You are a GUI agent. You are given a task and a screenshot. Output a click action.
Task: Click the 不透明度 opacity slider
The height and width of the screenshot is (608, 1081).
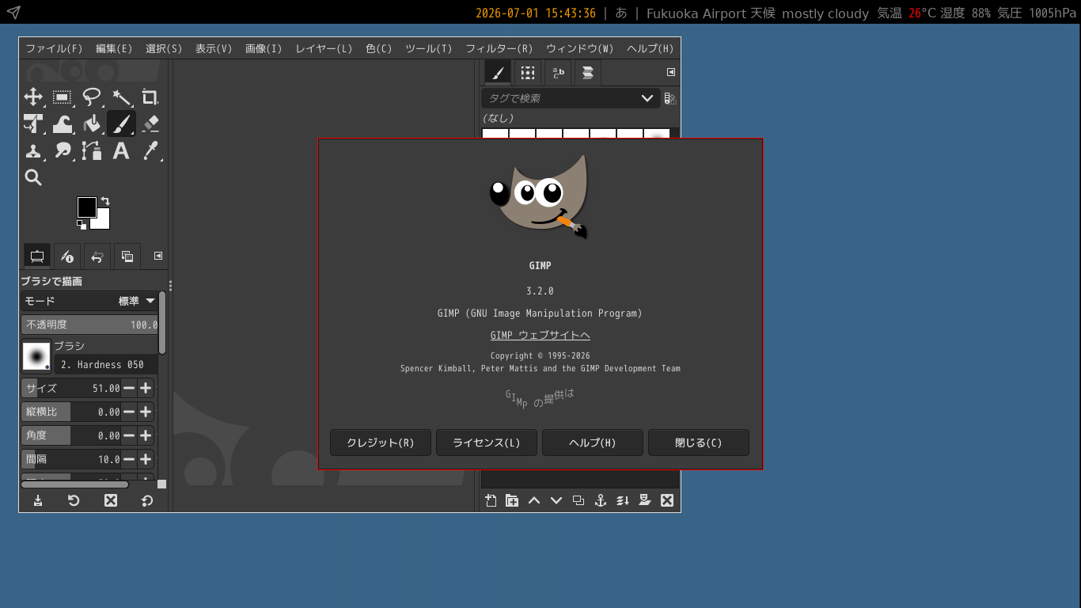click(89, 325)
